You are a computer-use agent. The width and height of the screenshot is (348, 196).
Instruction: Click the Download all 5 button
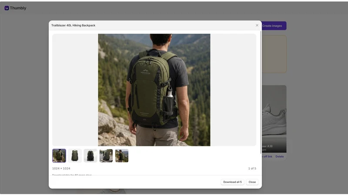[232, 182]
